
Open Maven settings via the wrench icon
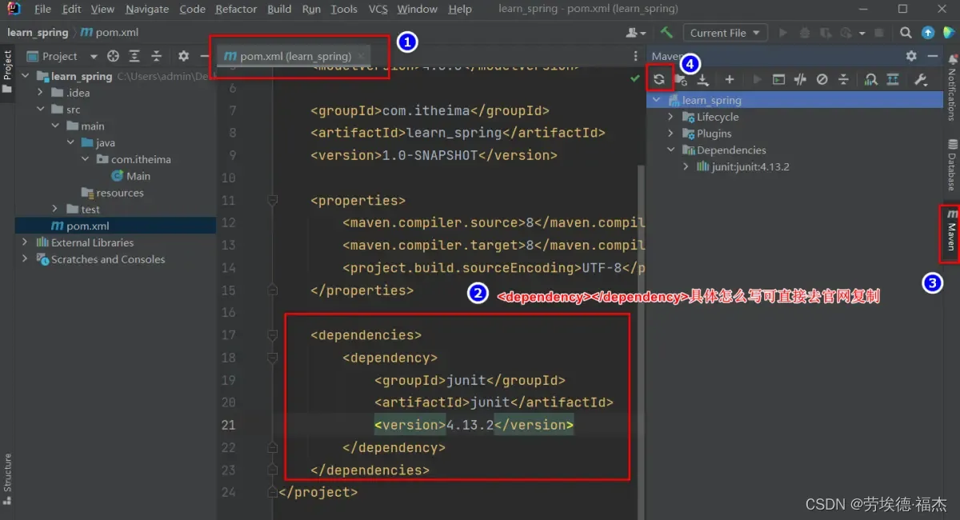coord(920,79)
